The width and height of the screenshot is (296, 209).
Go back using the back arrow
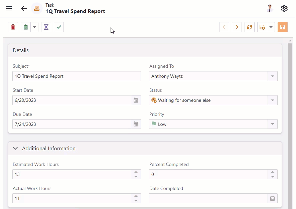point(24,8)
